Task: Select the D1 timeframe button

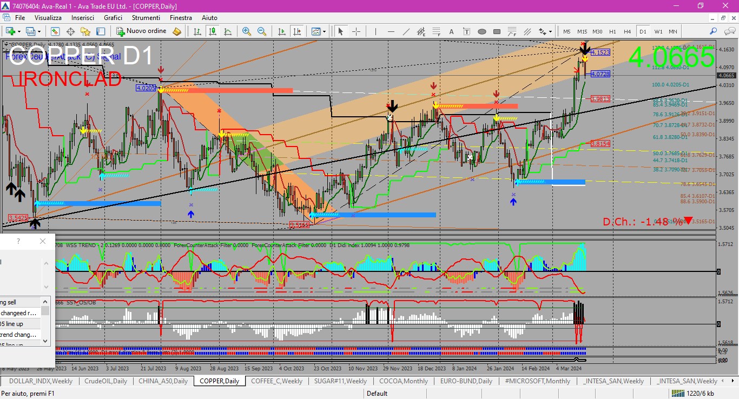Action: (643, 31)
